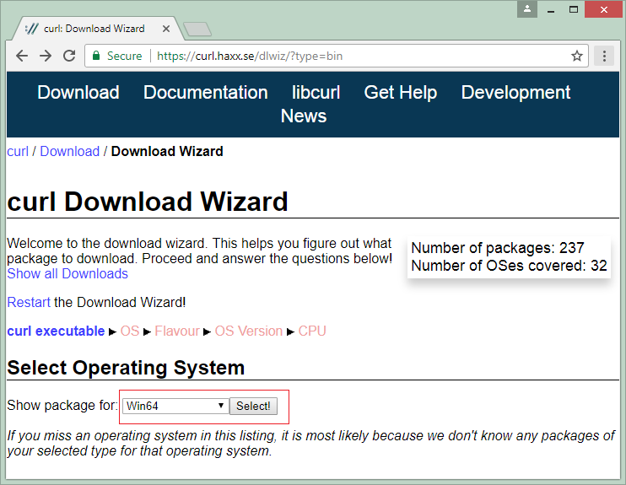Screen dimensions: 626x485
Task: Open the Get Help menu item
Action: tap(401, 93)
